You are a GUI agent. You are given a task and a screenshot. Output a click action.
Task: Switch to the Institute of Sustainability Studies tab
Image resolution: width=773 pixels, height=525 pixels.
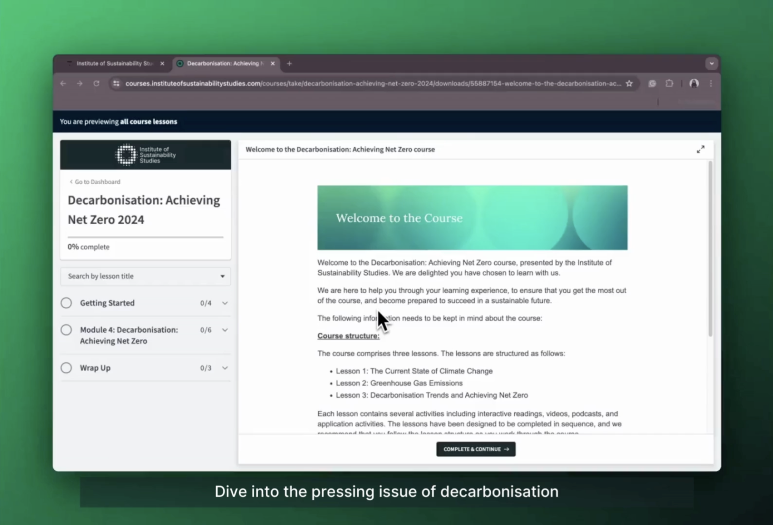(114, 63)
